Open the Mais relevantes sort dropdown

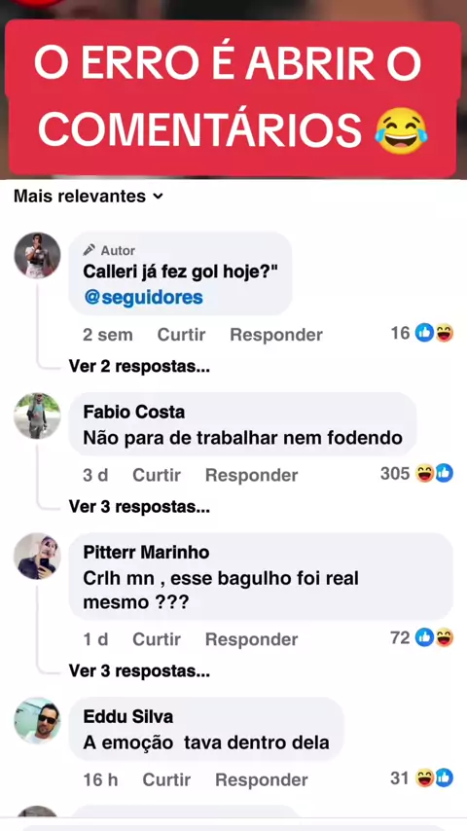[89, 197]
